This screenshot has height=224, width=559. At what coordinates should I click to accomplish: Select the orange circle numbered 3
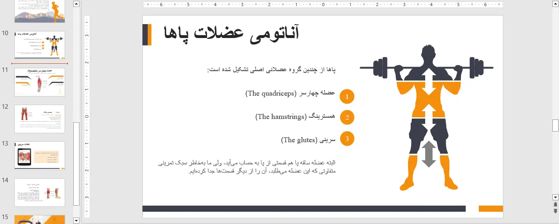(347, 139)
